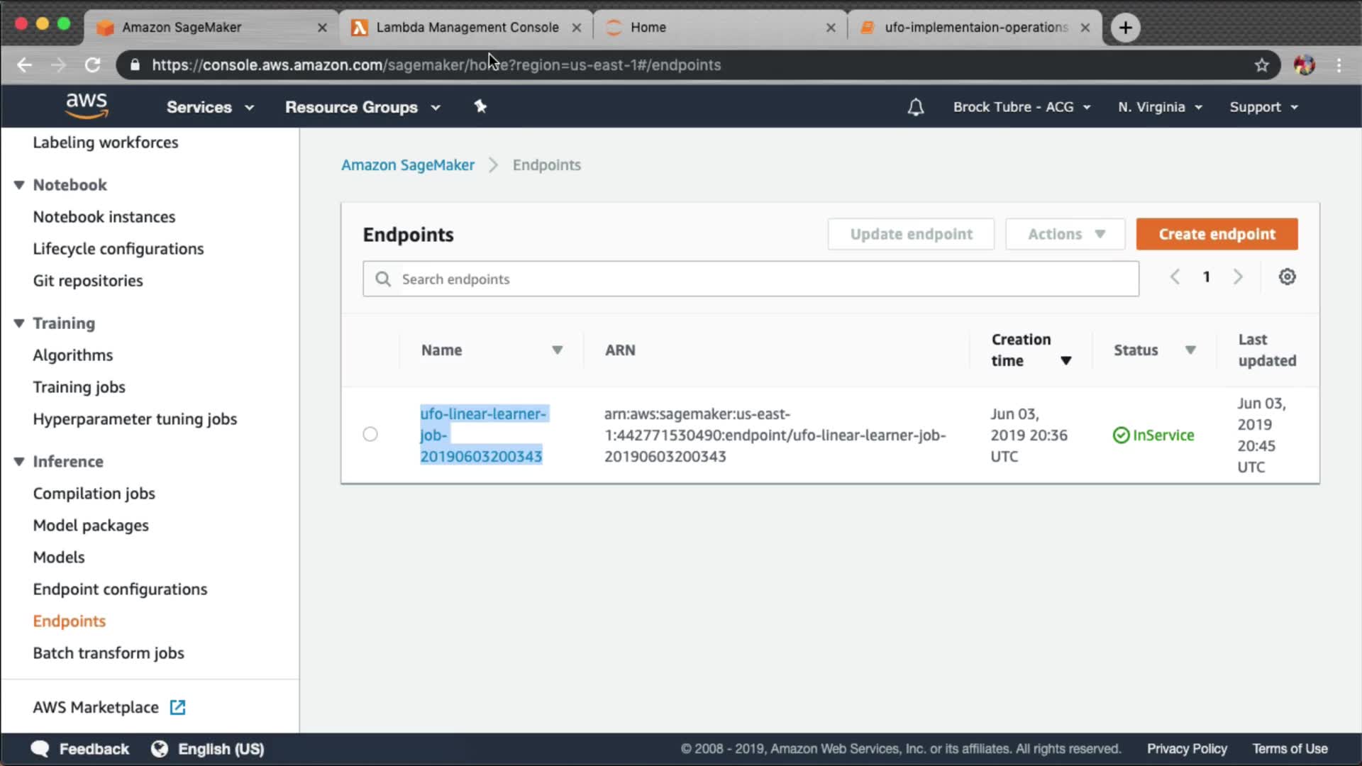Click the AWS Marketplace external link icon
This screenshot has height=766, width=1362.
[x=177, y=707]
